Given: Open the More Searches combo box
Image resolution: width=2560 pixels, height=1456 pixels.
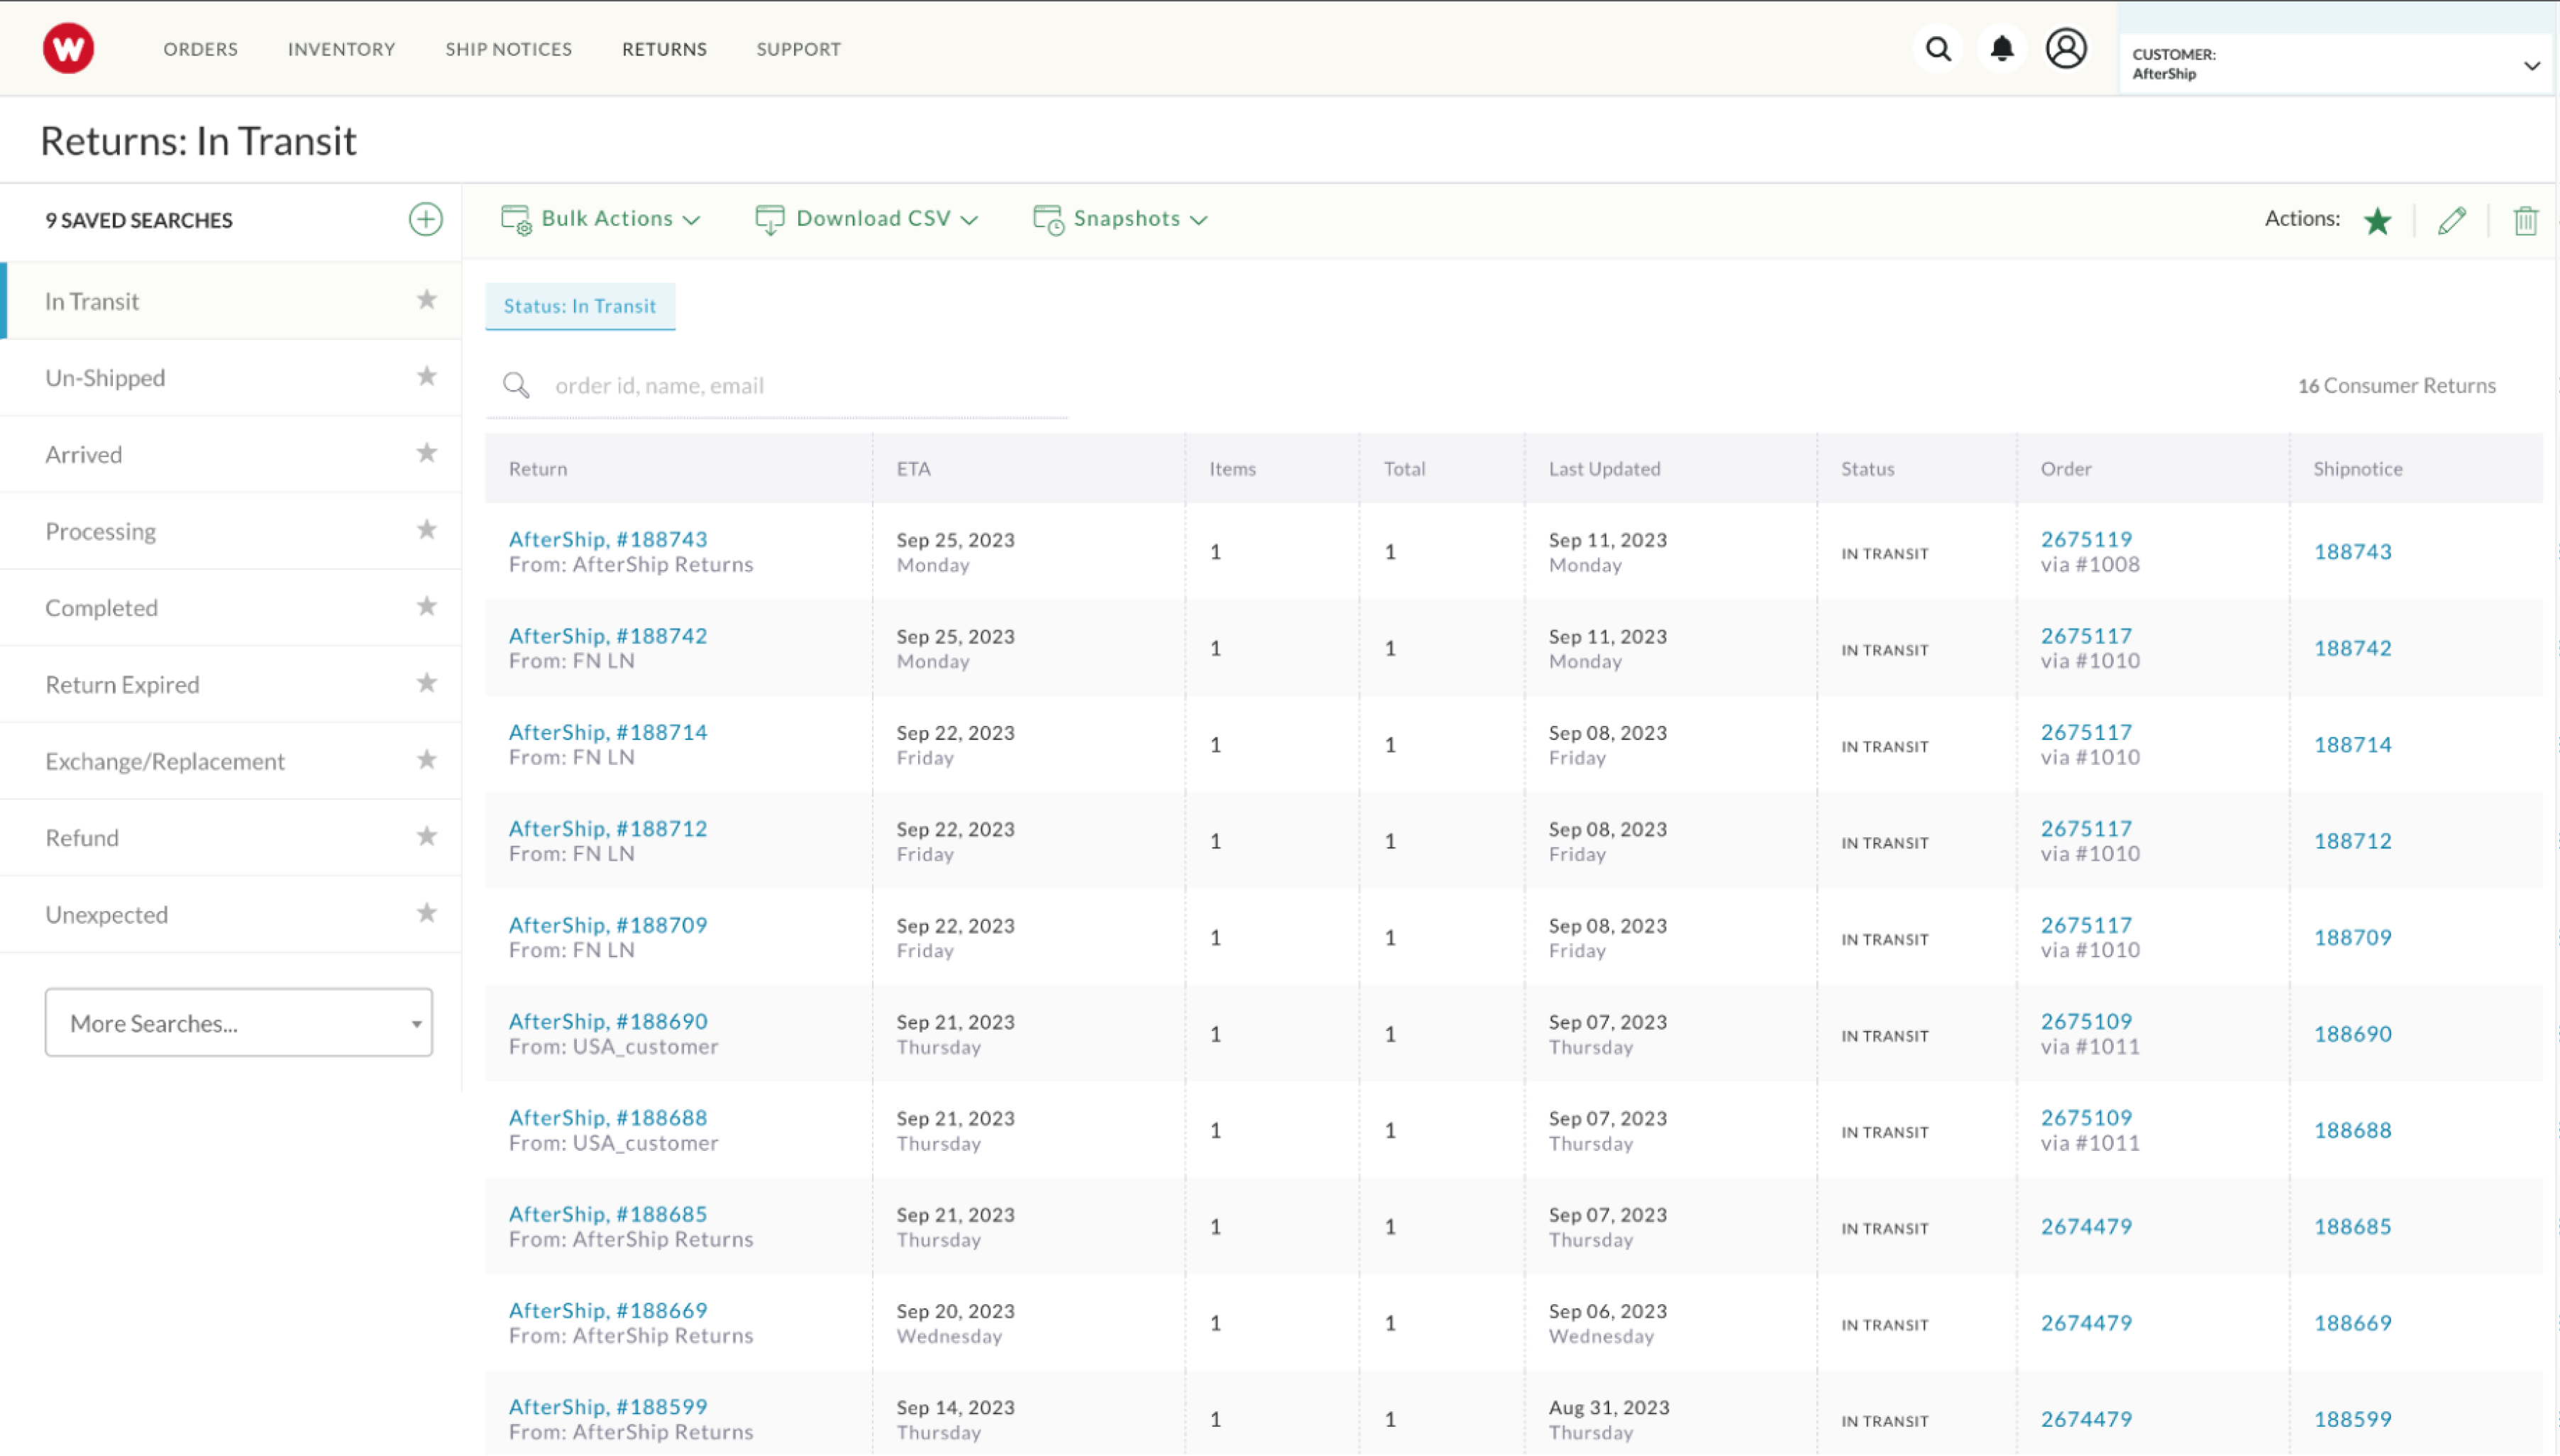Looking at the screenshot, I should click(239, 1023).
